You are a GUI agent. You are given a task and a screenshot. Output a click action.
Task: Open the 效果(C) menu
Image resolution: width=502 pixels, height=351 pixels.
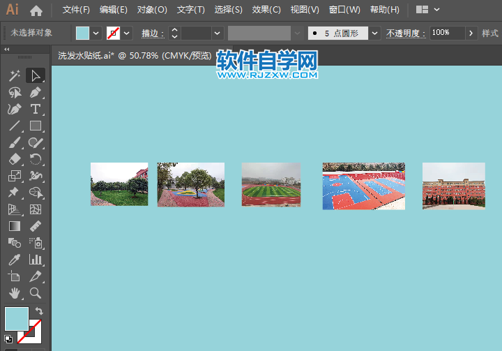266,10
